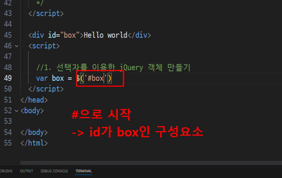Image resolution: width=282 pixels, height=178 pixels.
Task: Click the closing head tag
Action: point(34,100)
